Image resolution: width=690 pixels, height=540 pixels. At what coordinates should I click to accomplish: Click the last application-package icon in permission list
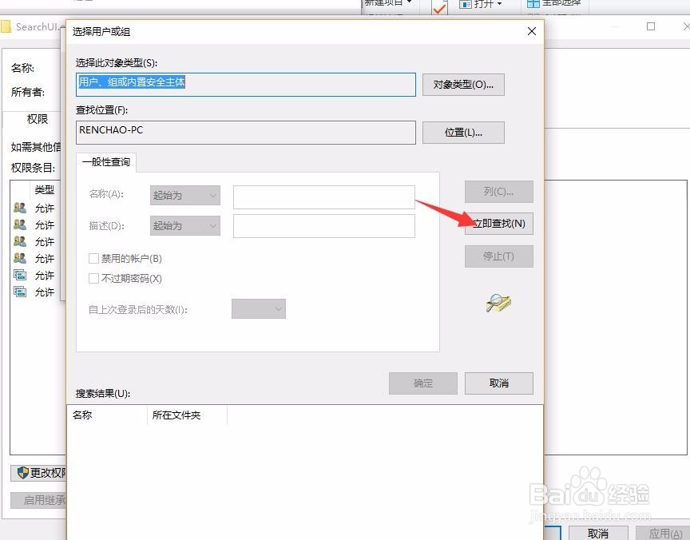click(20, 292)
